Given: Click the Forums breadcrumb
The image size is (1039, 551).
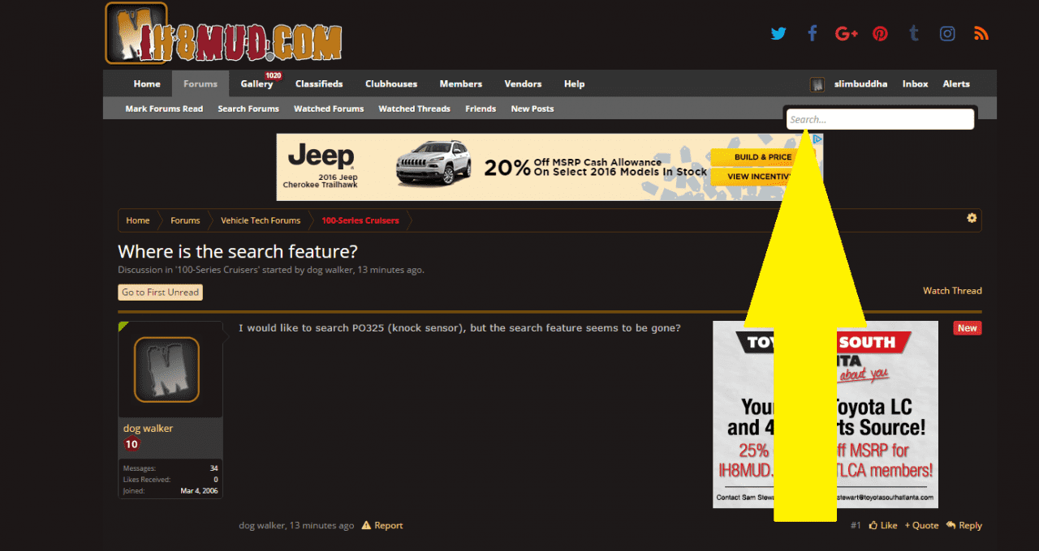Looking at the screenshot, I should click(x=185, y=220).
